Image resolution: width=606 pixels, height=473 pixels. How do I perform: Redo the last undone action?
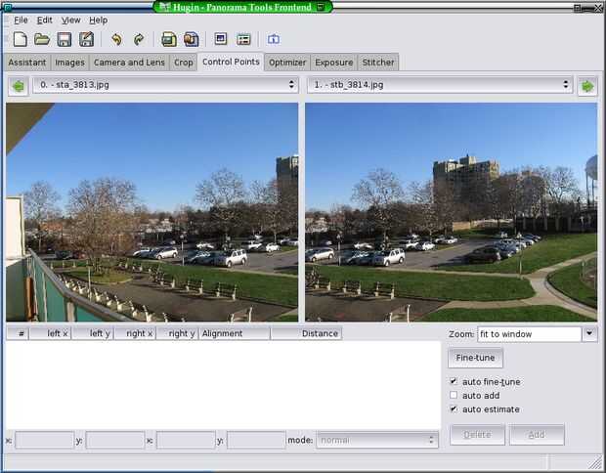point(139,39)
